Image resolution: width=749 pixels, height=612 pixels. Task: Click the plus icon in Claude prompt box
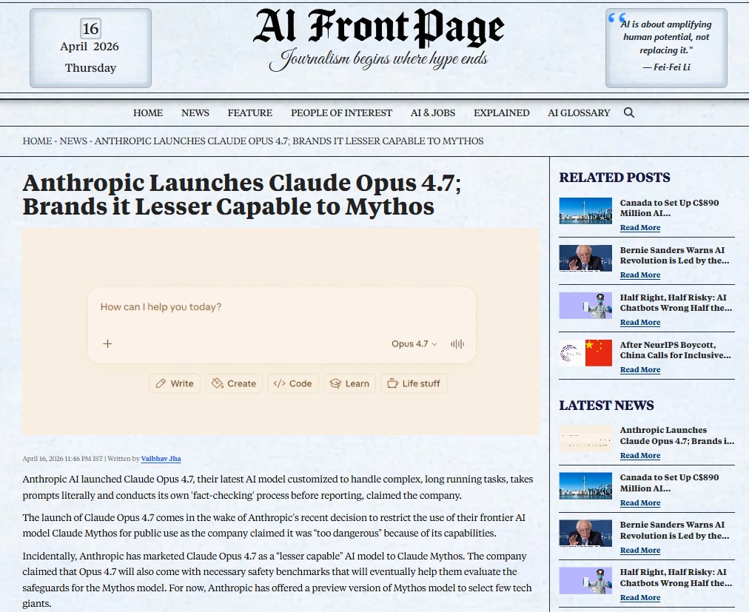(107, 343)
